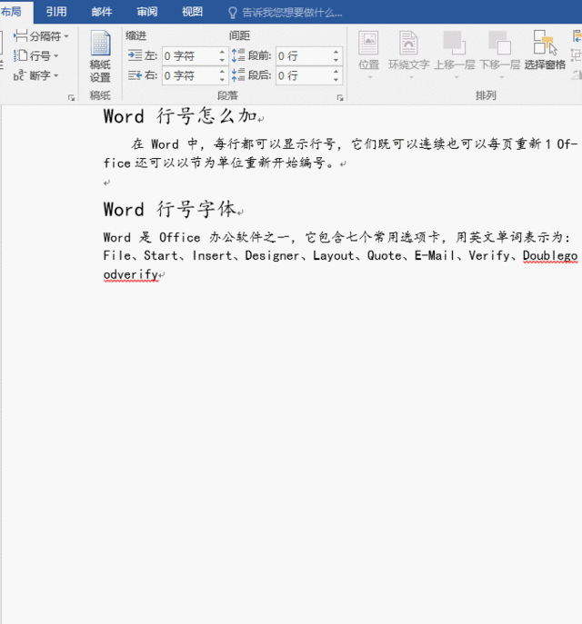Screen dimensions: 582x624
Task: Open the 视图 view tab
Action: tap(192, 12)
